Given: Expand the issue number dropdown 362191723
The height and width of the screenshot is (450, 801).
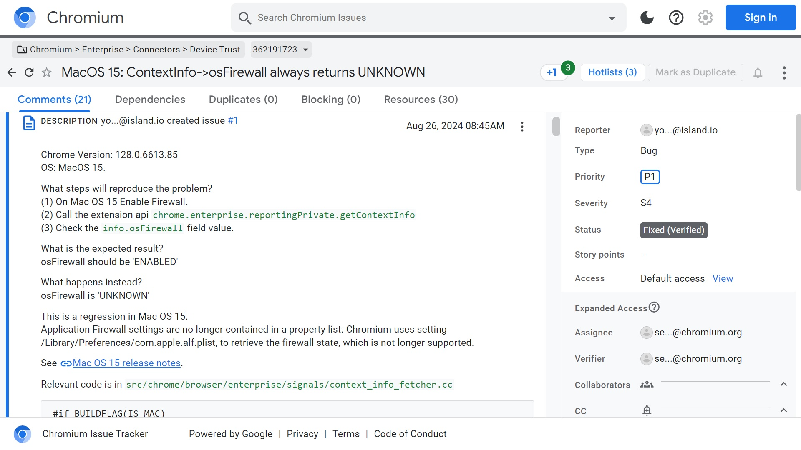Looking at the screenshot, I should (x=306, y=50).
